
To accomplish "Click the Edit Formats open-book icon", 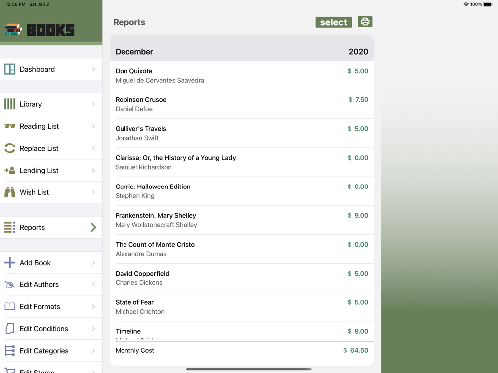I will coord(10,306).
